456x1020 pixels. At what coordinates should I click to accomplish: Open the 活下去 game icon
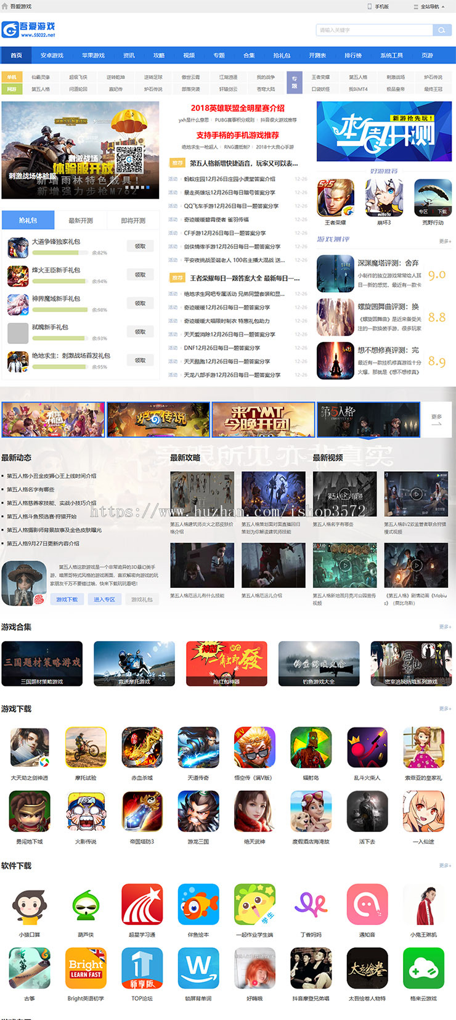pos(367,811)
